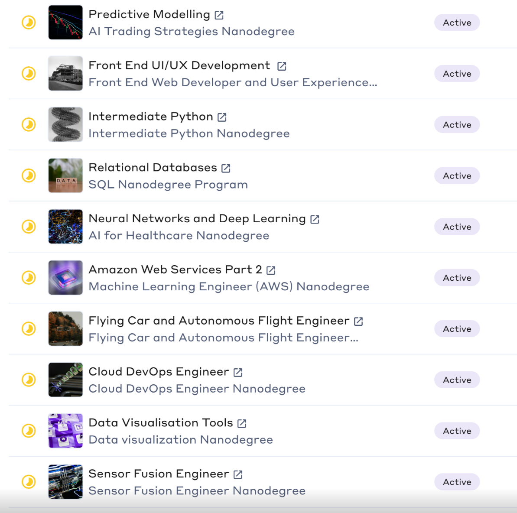The image size is (517, 513).
Task: Click external link icon beside Cloud DevOps Engineer
Action: pos(238,373)
